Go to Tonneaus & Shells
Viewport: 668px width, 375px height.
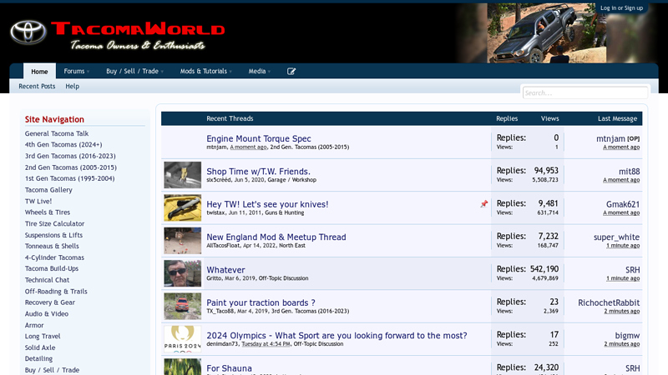(x=52, y=246)
